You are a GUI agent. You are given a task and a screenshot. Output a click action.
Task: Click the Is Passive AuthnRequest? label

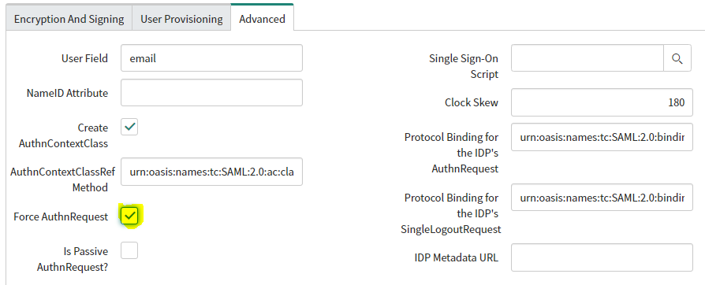[x=73, y=259]
